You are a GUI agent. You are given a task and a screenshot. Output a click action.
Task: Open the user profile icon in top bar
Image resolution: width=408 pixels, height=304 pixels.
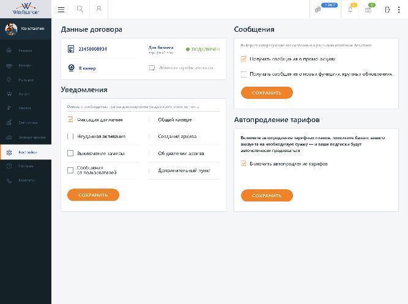pos(98,9)
